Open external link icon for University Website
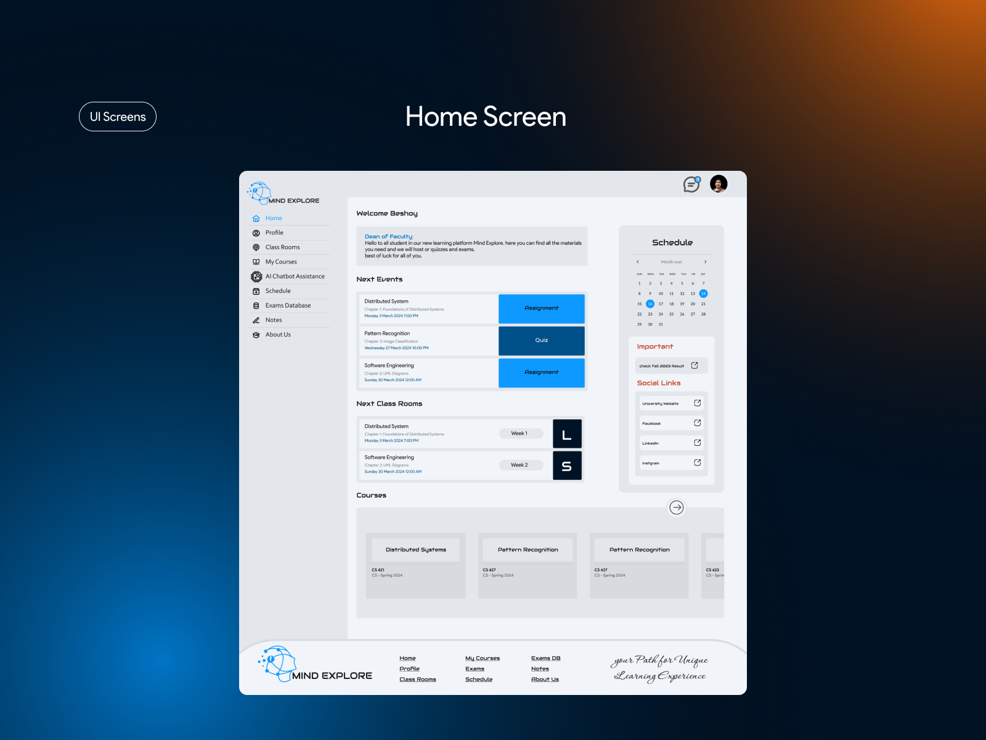The height and width of the screenshot is (740, 986). click(697, 403)
